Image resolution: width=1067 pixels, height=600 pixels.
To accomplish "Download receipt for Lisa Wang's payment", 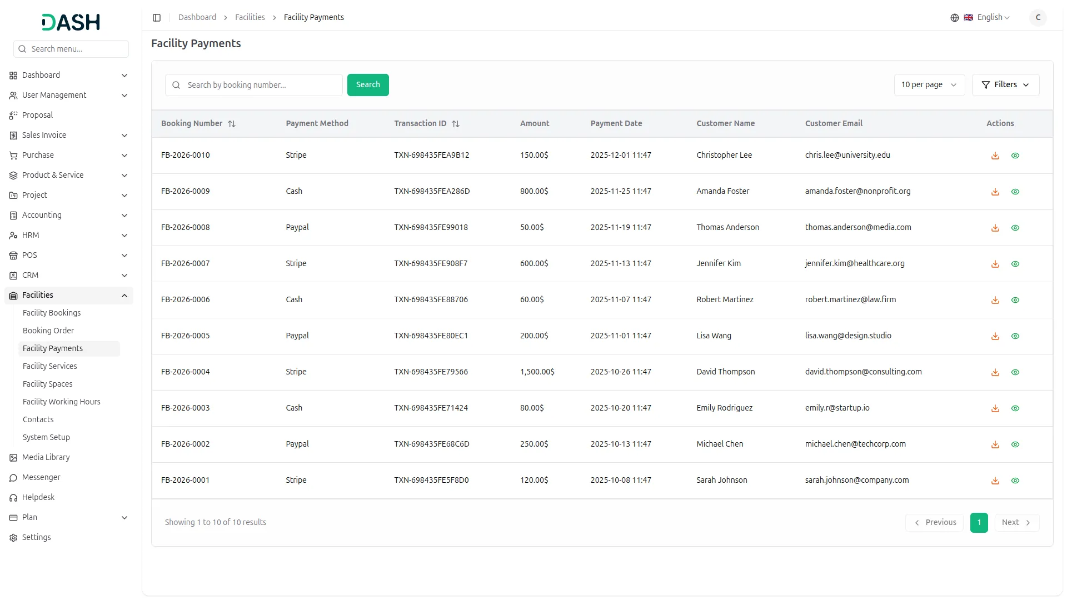I will pos(995,336).
